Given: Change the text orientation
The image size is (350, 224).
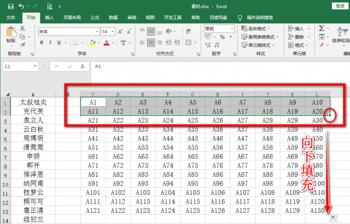Looking at the screenshot, I should tap(169, 32).
